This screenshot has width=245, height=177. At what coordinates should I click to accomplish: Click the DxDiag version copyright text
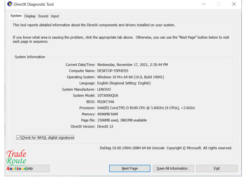166,148
